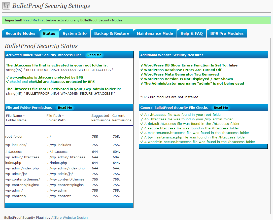Click the Current Permissions column header
The image size is (273, 220).
tap(122, 118)
